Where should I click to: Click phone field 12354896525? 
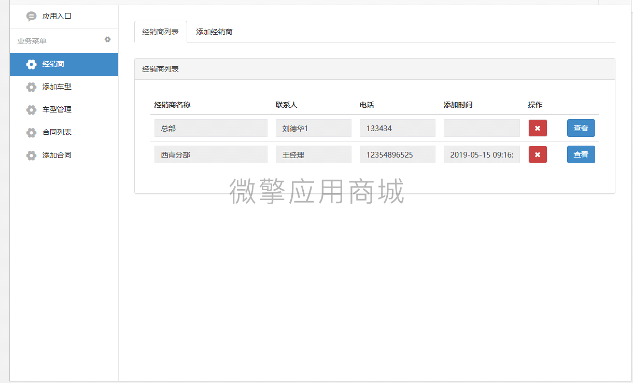[x=398, y=154]
